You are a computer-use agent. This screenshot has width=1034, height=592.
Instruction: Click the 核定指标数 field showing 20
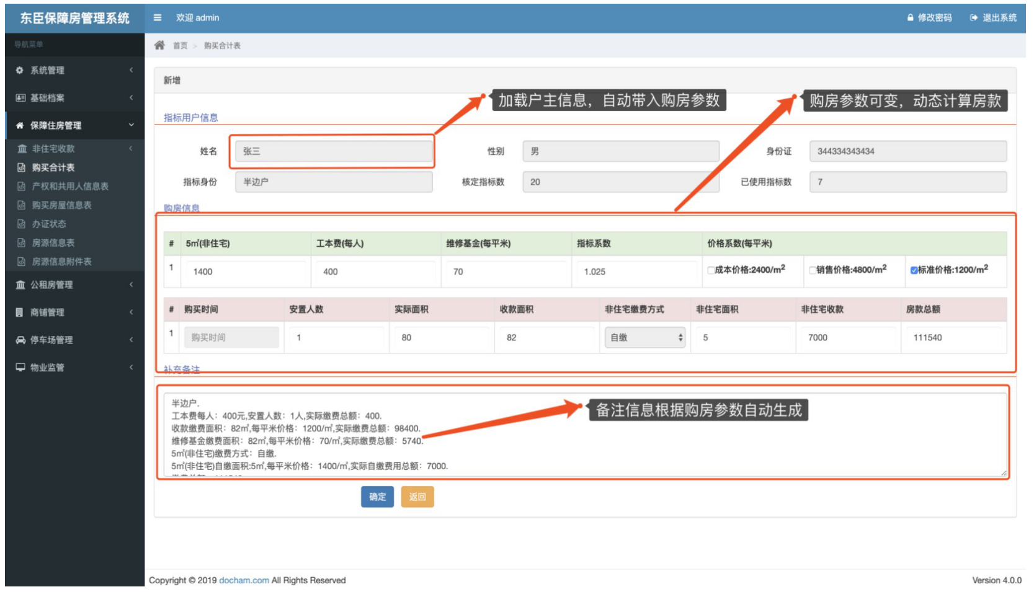coord(621,182)
